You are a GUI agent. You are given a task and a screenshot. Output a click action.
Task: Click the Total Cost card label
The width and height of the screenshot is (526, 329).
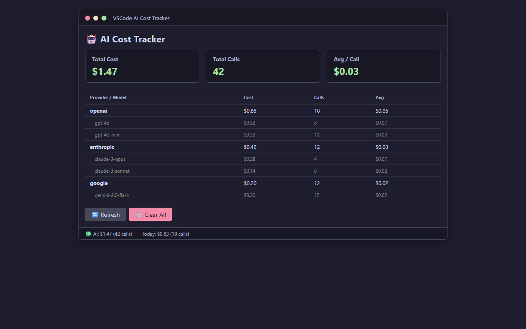(105, 59)
